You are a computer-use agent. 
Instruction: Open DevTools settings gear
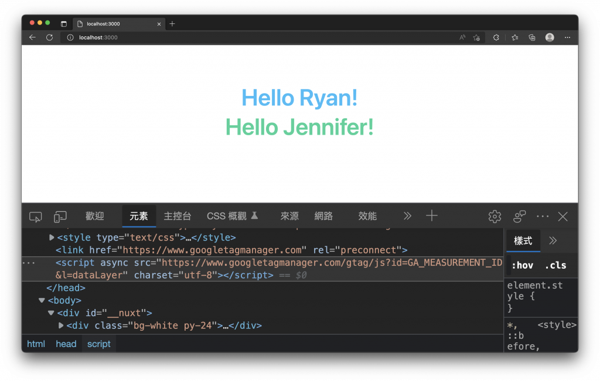pyautogui.click(x=495, y=217)
